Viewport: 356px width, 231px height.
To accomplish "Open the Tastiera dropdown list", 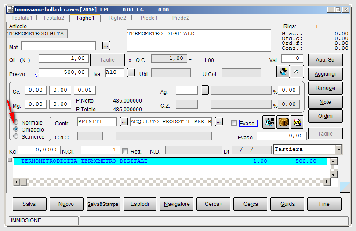I will coord(338,150).
